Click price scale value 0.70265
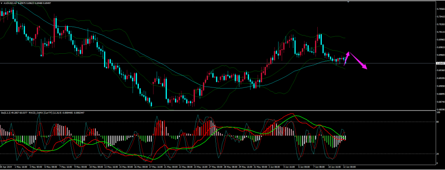Viewport: 445px width, 170px height. pos(440,24)
